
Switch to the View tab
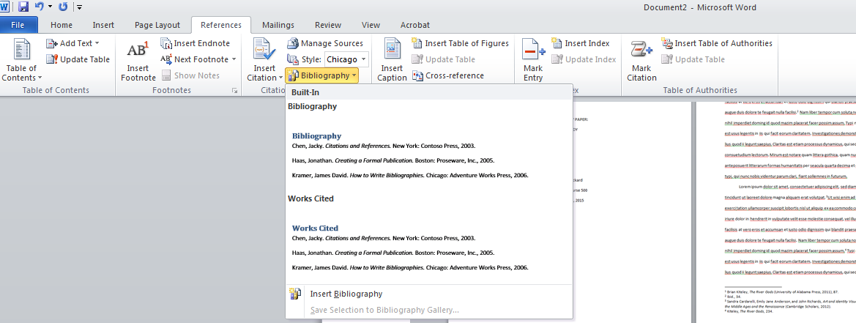(371, 25)
